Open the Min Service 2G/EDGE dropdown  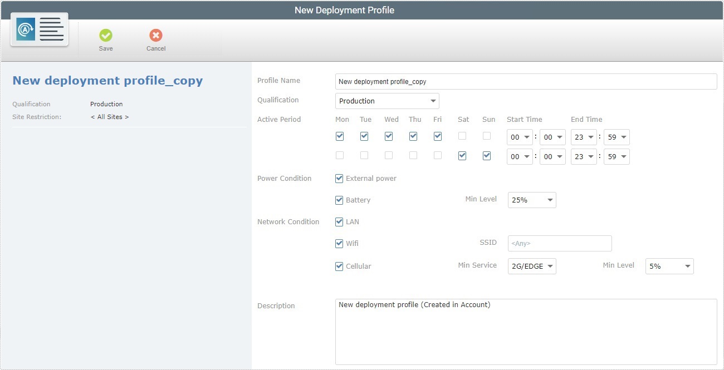(x=531, y=266)
